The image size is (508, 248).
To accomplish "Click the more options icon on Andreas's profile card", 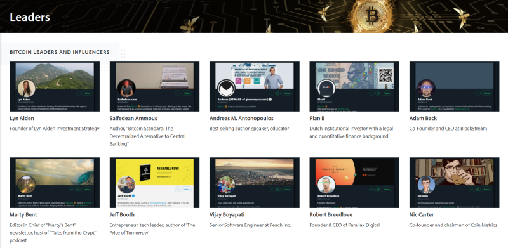I will tap(272, 93).
